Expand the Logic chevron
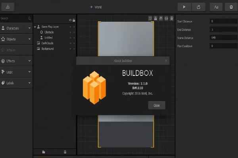 (29, 71)
